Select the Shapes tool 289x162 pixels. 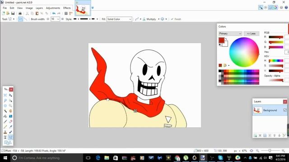[8, 143]
